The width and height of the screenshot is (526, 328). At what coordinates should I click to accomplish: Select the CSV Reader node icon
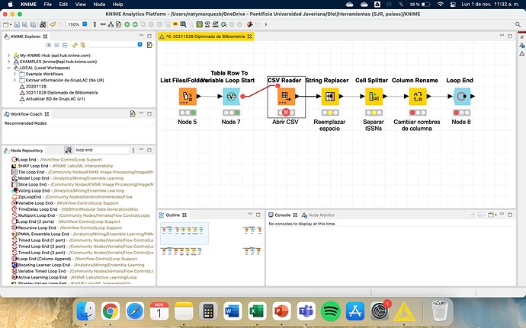pos(286,97)
